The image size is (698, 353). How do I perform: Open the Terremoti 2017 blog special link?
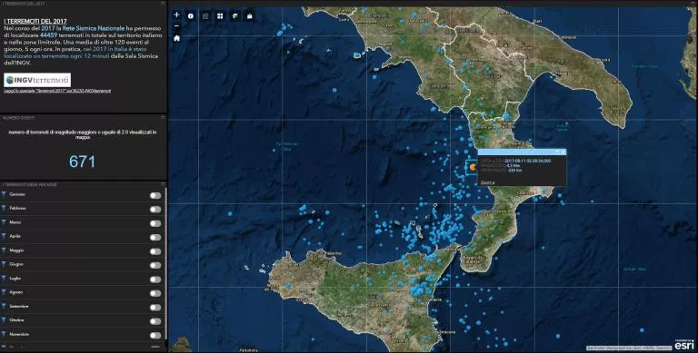pos(57,91)
